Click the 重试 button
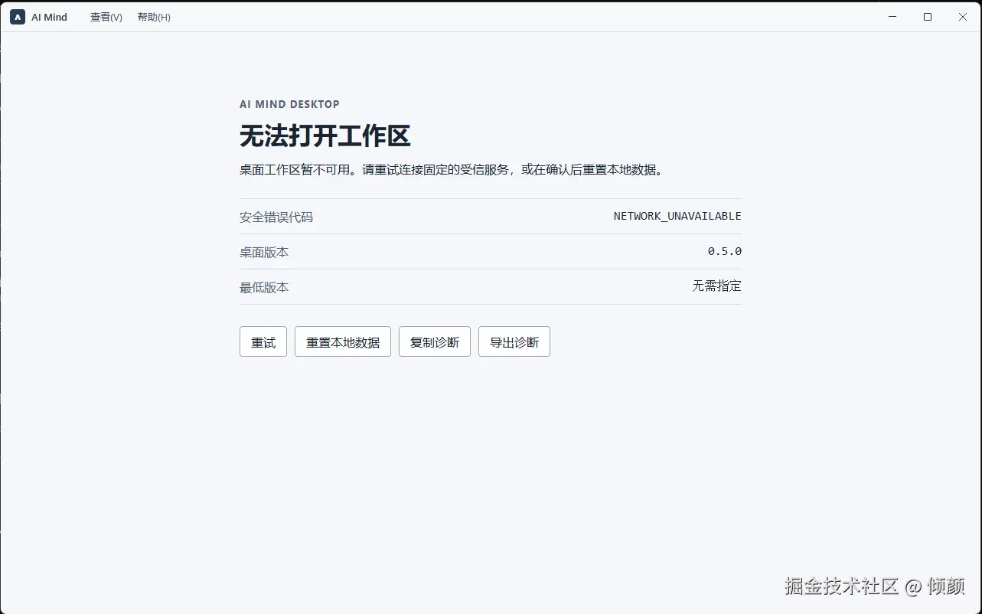This screenshot has height=614, width=982. point(263,341)
